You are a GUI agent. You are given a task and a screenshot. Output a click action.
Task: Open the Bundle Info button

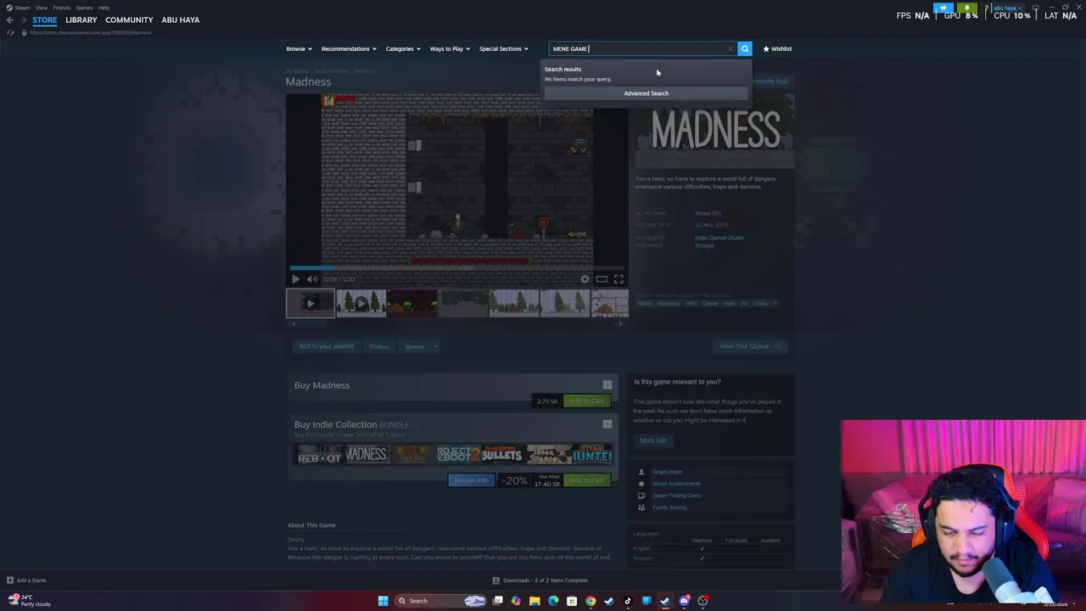pos(471,480)
